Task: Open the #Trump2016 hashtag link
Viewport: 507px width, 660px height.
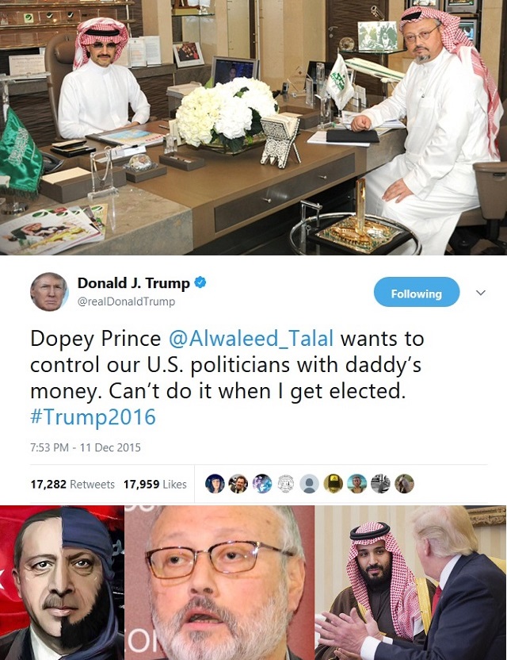Action: pos(93,416)
